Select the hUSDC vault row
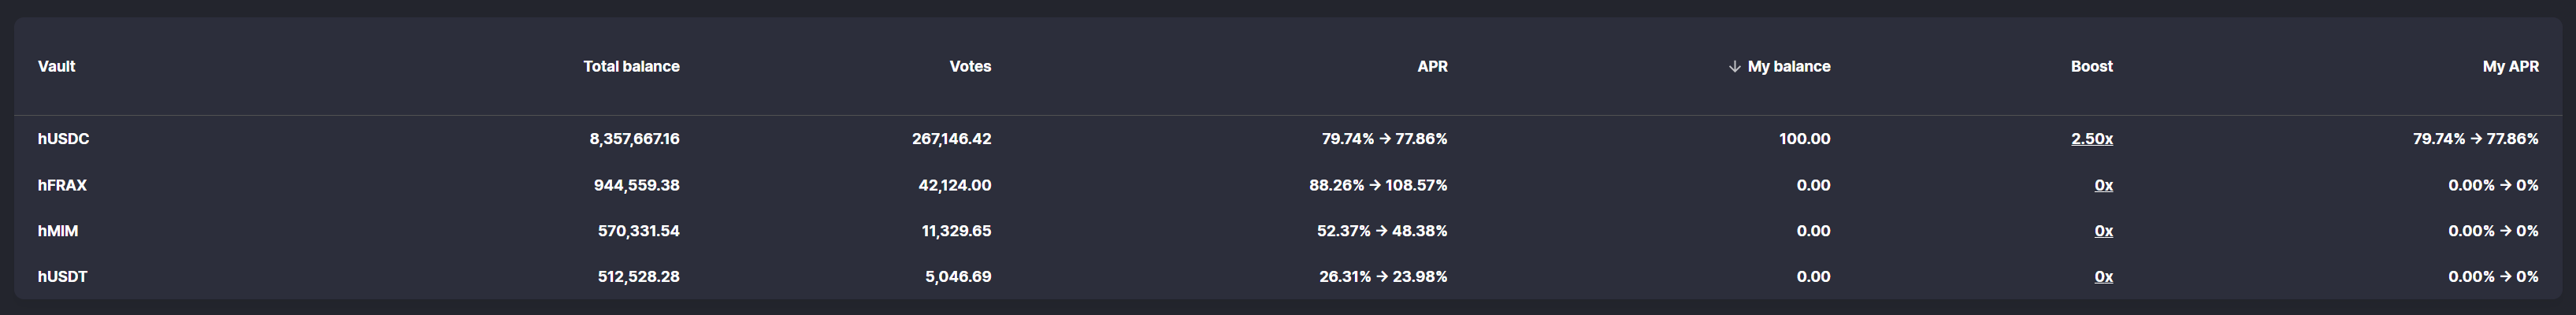Screen dimensions: 2576x315 pos(63,139)
